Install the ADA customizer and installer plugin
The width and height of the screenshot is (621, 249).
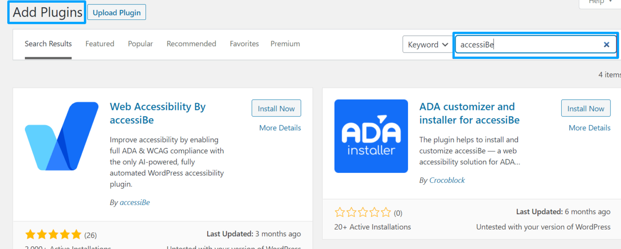[x=586, y=109]
